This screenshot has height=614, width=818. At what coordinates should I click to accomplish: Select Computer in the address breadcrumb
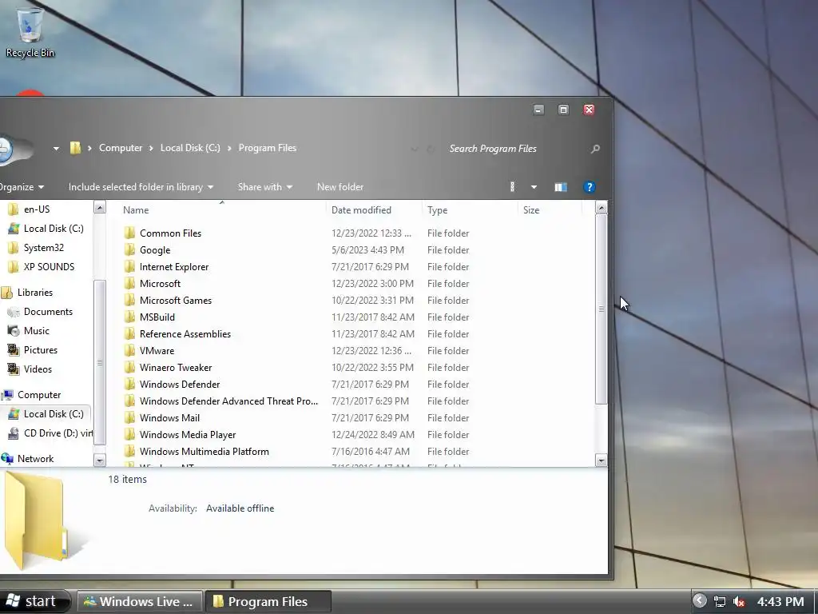[x=121, y=148]
